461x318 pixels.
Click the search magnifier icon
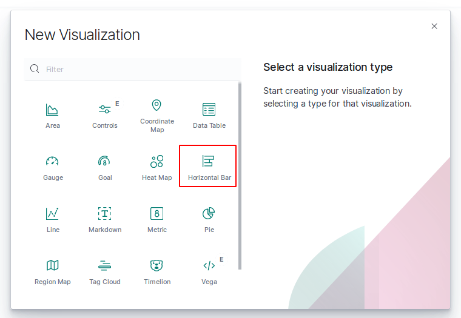(35, 68)
